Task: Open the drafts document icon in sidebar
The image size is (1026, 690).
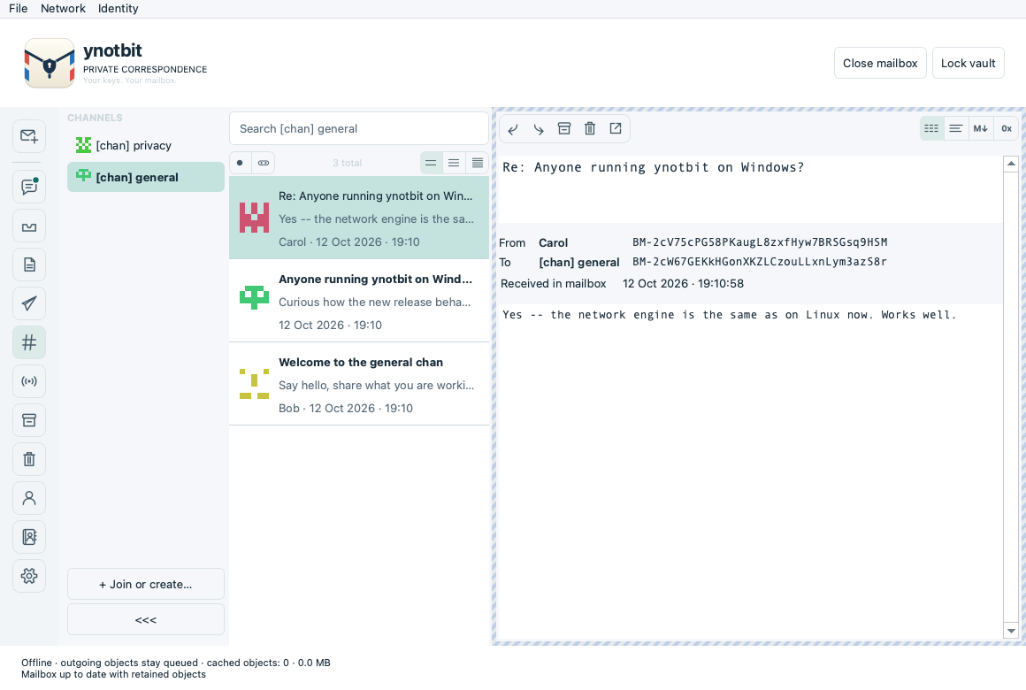Action: click(x=29, y=264)
